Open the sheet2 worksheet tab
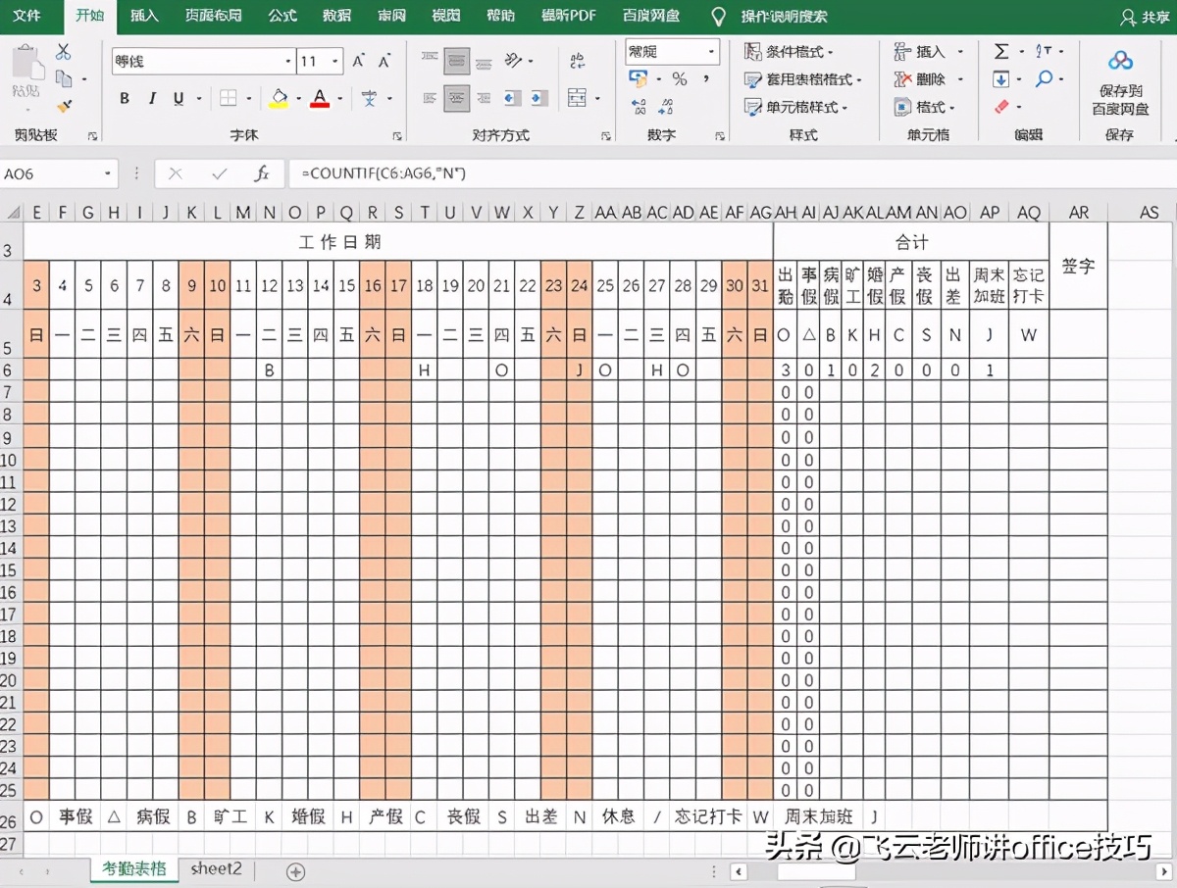 [x=216, y=869]
